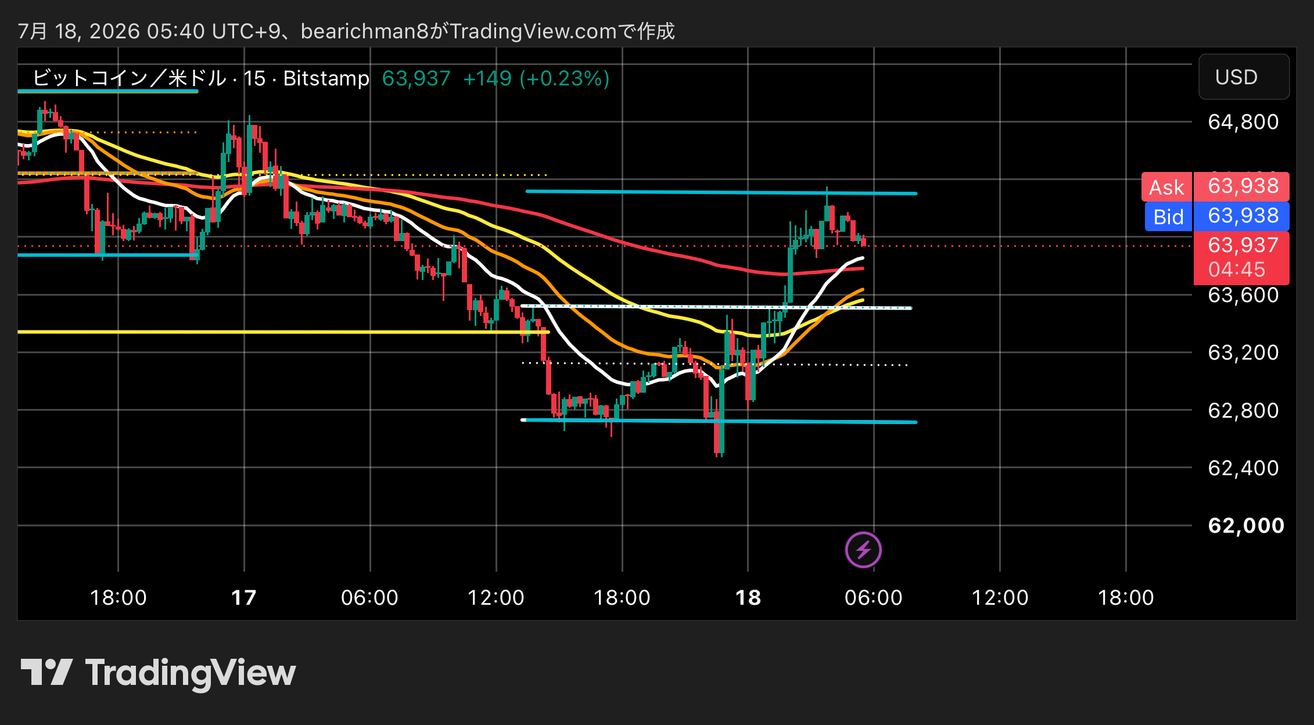The image size is (1314, 725).
Task: Click the bearichman8 TradingView.com caption text
Action: 346,31
